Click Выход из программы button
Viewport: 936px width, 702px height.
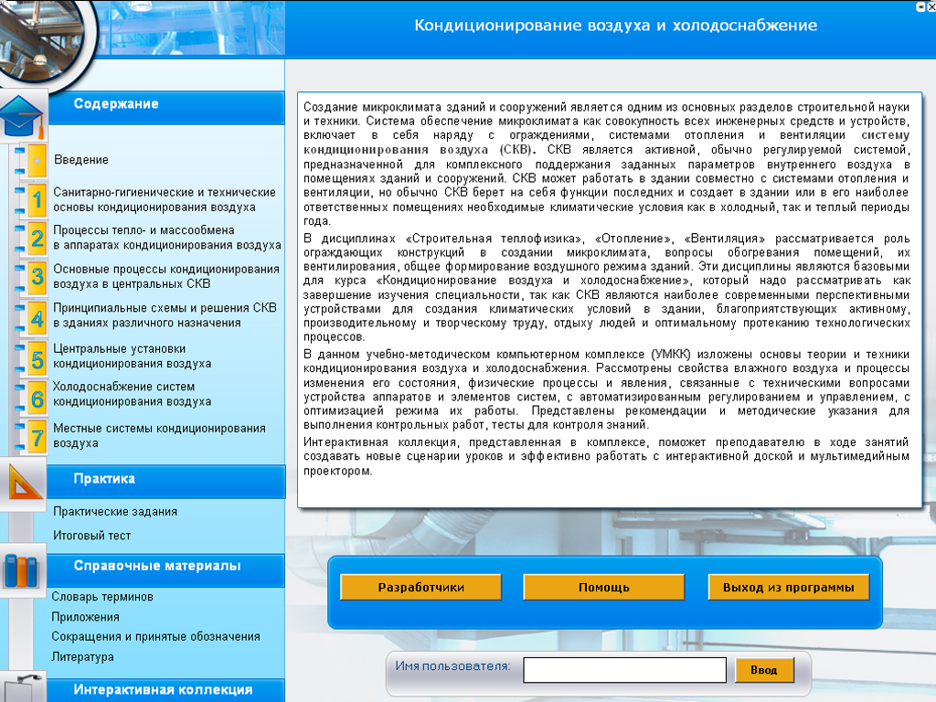click(788, 588)
